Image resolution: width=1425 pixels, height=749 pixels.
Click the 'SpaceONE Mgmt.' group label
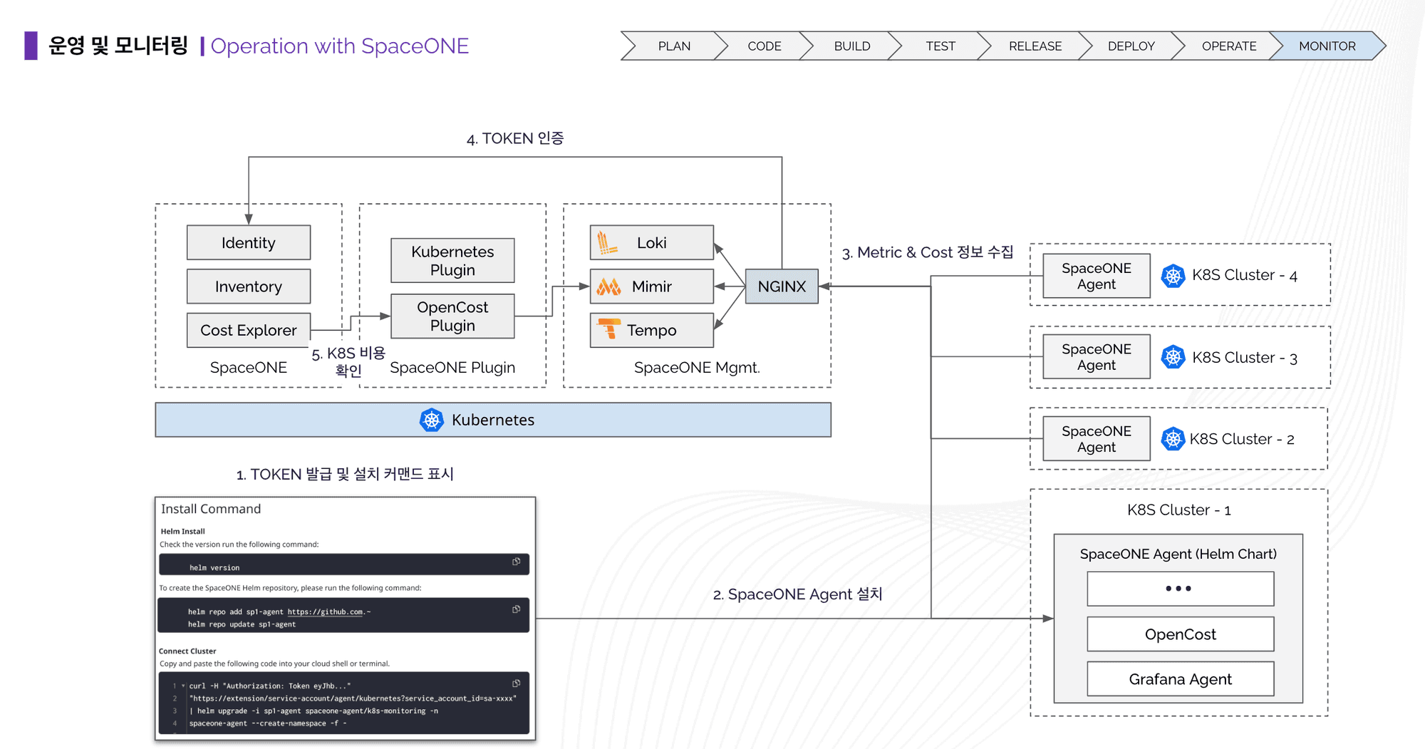tap(697, 368)
